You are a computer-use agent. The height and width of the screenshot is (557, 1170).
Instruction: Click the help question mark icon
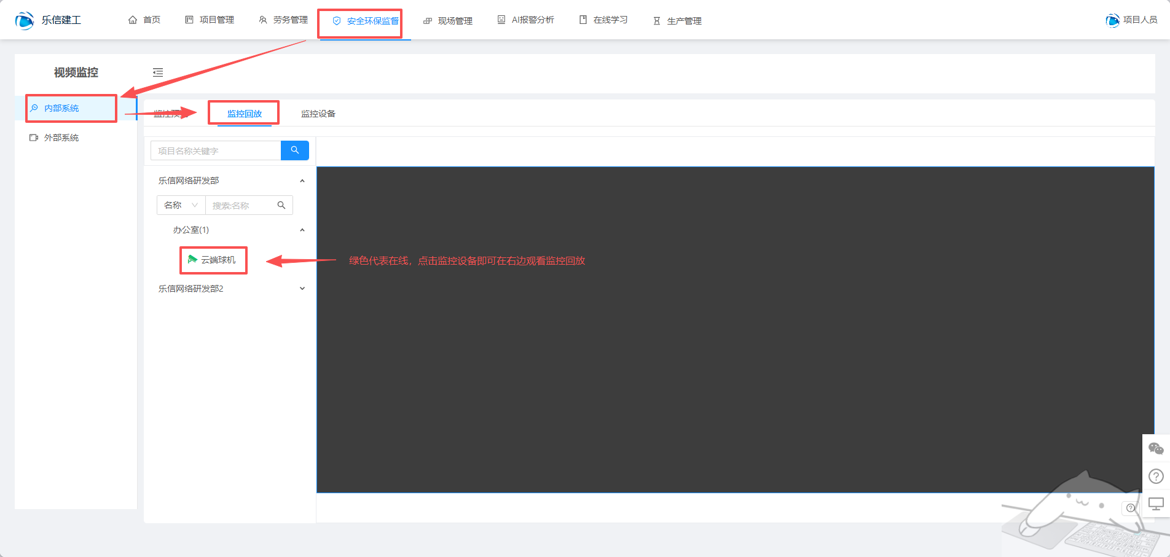[x=1156, y=476]
